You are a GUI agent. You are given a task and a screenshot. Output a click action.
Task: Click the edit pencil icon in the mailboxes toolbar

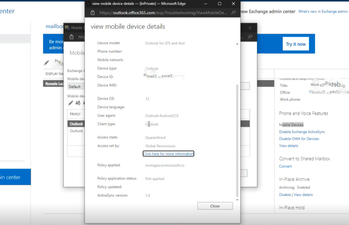47,63
